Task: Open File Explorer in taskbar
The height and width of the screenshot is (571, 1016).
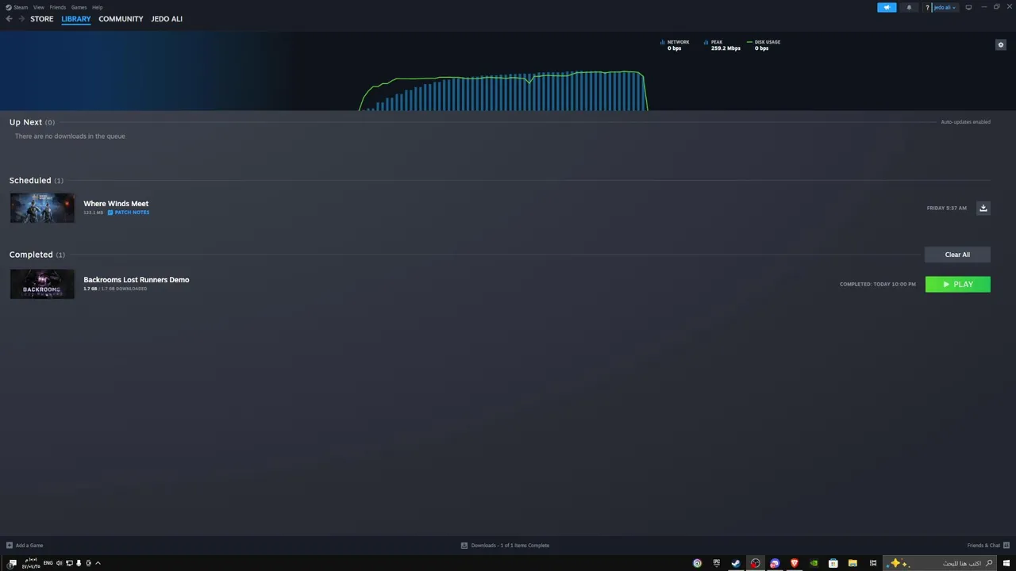Action: tap(852, 563)
